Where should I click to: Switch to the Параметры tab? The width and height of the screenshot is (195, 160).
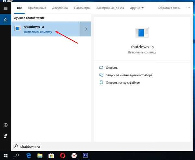(x=82, y=8)
